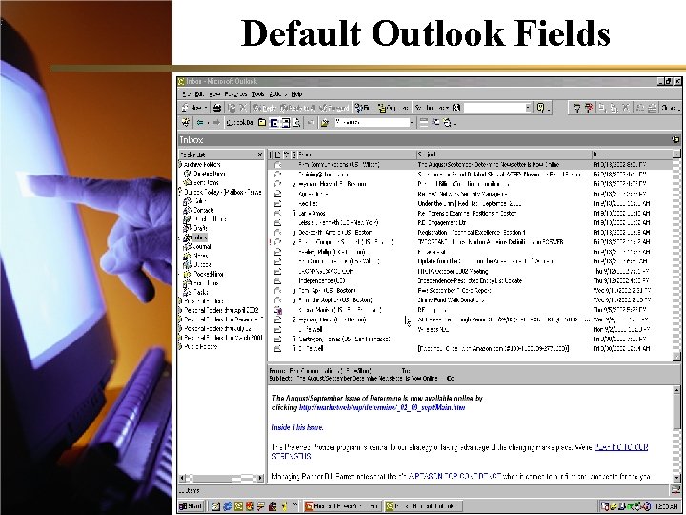Click the Outlook Bar toggle button
Viewport: 686px width, 515px height.
click(x=240, y=123)
